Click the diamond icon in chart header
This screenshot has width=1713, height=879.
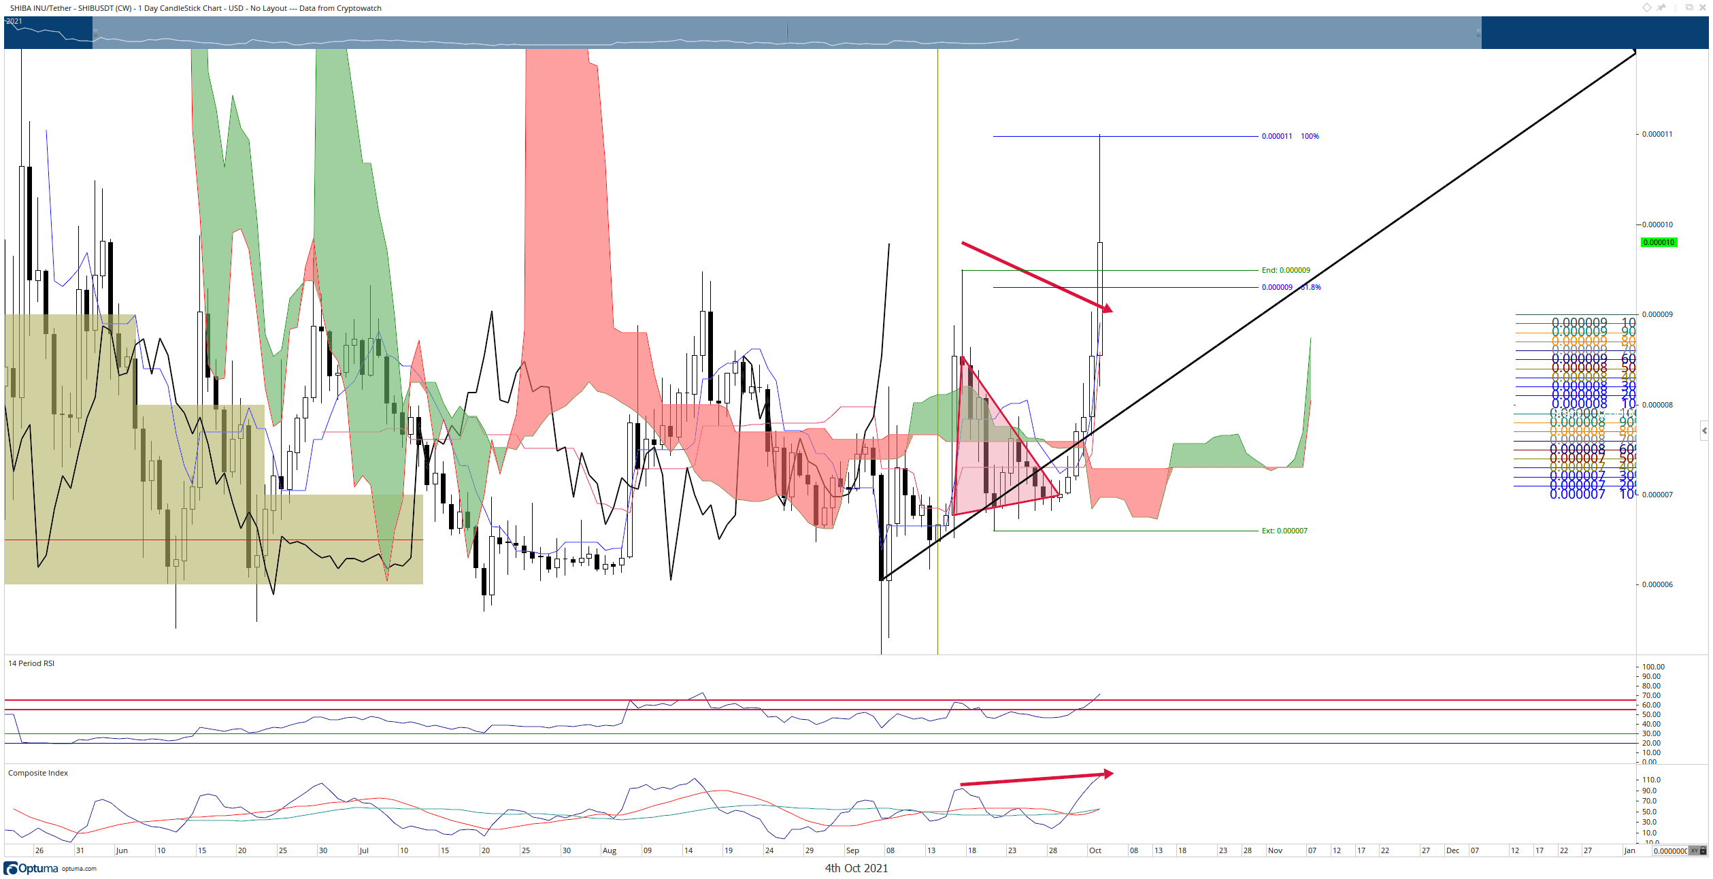(x=1647, y=7)
